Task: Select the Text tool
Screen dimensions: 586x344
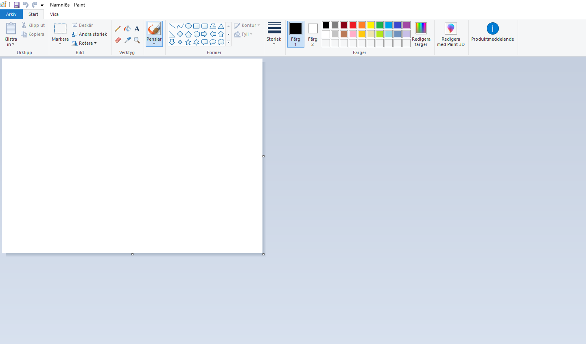Action: [137, 29]
